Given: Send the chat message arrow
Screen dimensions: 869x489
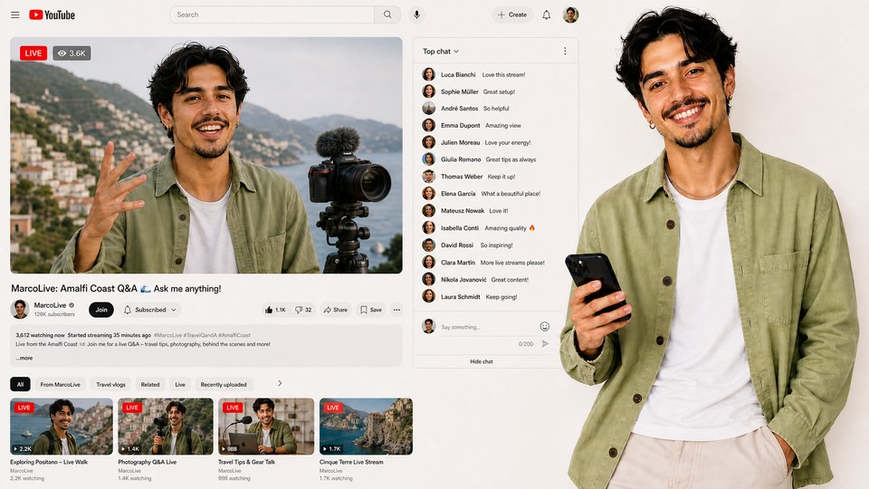Looking at the screenshot, I should [x=545, y=344].
